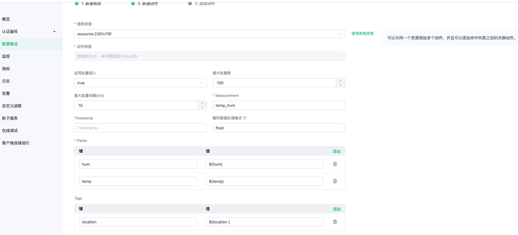Image resolution: width=518 pixels, height=235 pixels.
Task: Click the Measurement input field
Action: coord(278,105)
